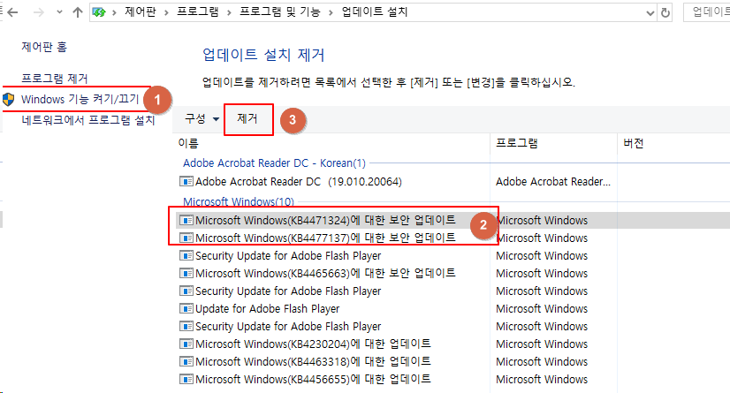730x393 pixels.
Task: Click the forward navigation arrow
Action: click(x=39, y=12)
